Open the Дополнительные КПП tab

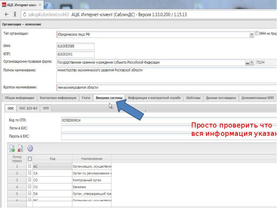pyautogui.click(x=257, y=98)
